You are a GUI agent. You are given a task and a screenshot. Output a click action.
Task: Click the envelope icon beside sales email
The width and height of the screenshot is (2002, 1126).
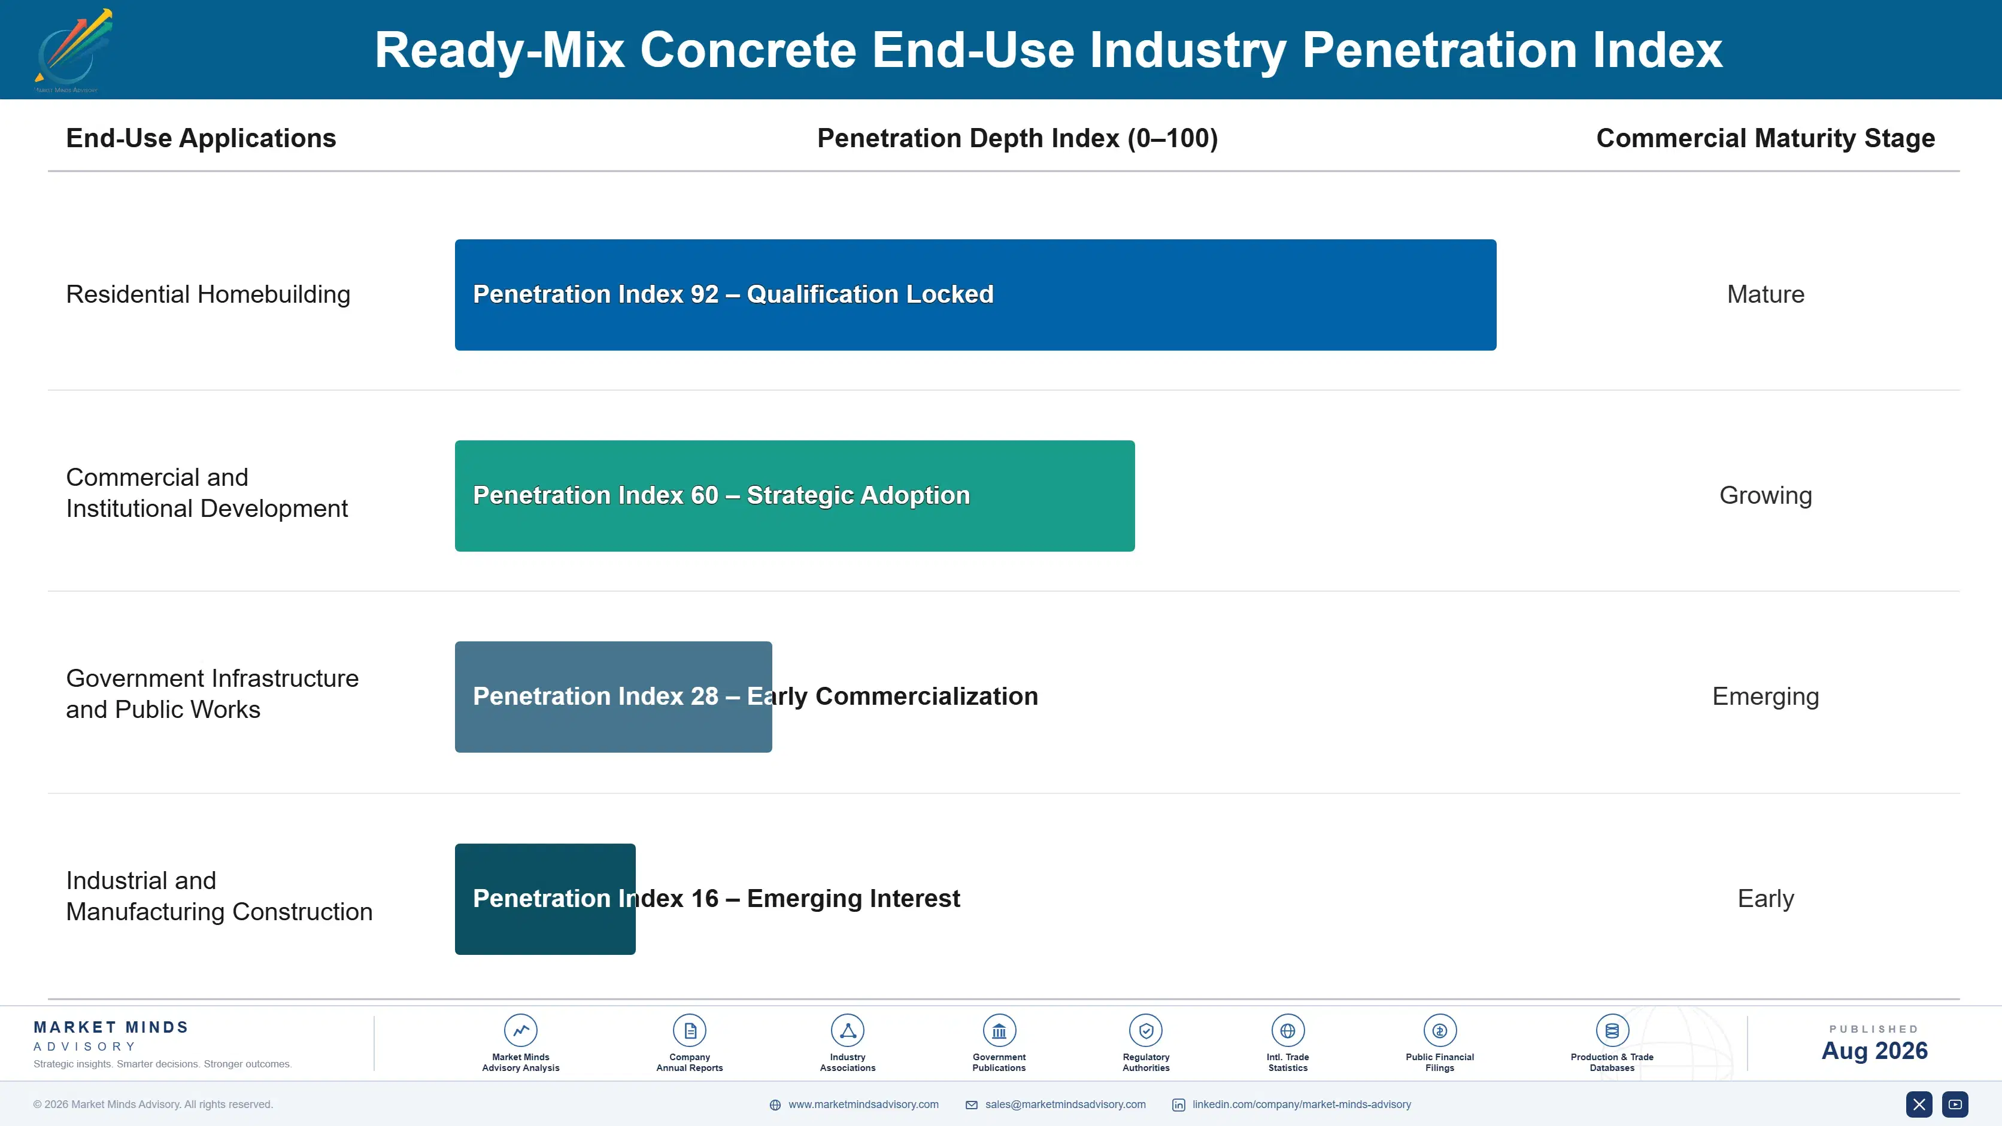(972, 1105)
